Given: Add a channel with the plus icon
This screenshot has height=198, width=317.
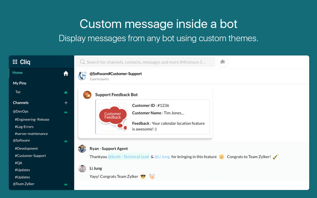Looking at the screenshot, I should [x=66, y=103].
